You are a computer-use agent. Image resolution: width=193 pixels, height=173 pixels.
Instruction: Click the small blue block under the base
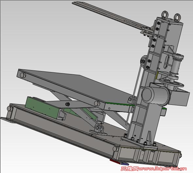click(x=125, y=164)
